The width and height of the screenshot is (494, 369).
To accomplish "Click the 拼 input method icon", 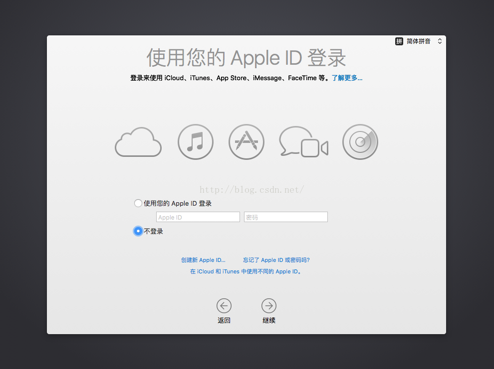I will pyautogui.click(x=399, y=41).
